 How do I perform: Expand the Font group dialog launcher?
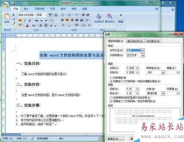click(57, 30)
